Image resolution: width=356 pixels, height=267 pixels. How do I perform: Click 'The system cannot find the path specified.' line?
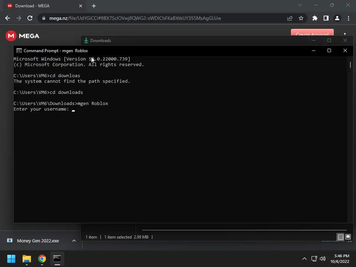(x=72, y=81)
